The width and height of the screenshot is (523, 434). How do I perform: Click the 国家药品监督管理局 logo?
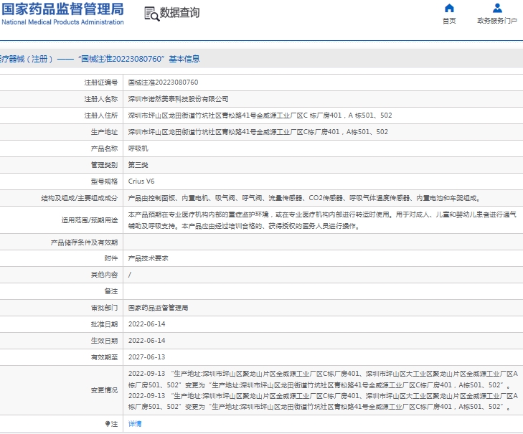coord(62,9)
